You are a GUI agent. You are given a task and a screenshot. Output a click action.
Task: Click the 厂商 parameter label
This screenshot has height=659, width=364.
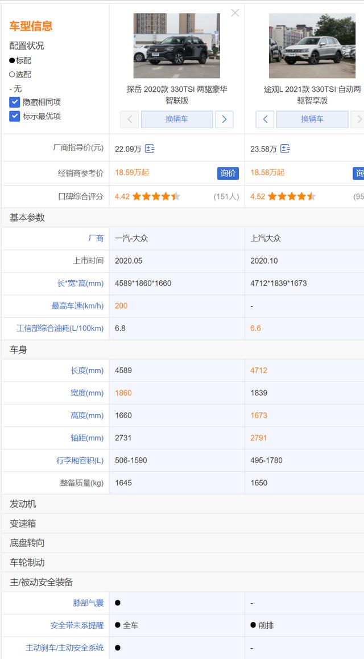click(96, 238)
